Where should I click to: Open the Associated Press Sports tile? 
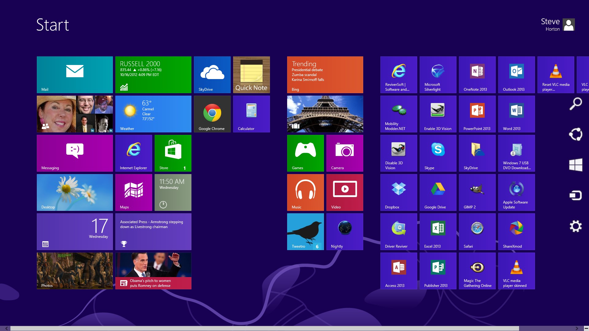pyautogui.click(x=153, y=232)
